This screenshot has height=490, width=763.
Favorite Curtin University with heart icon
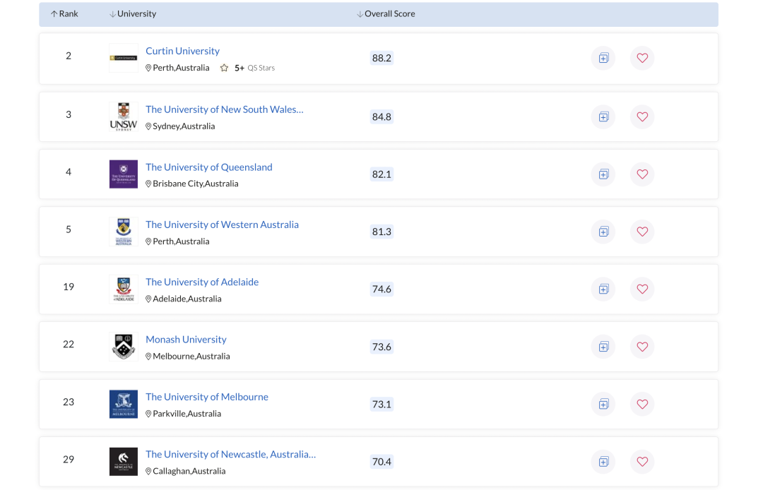click(x=642, y=58)
